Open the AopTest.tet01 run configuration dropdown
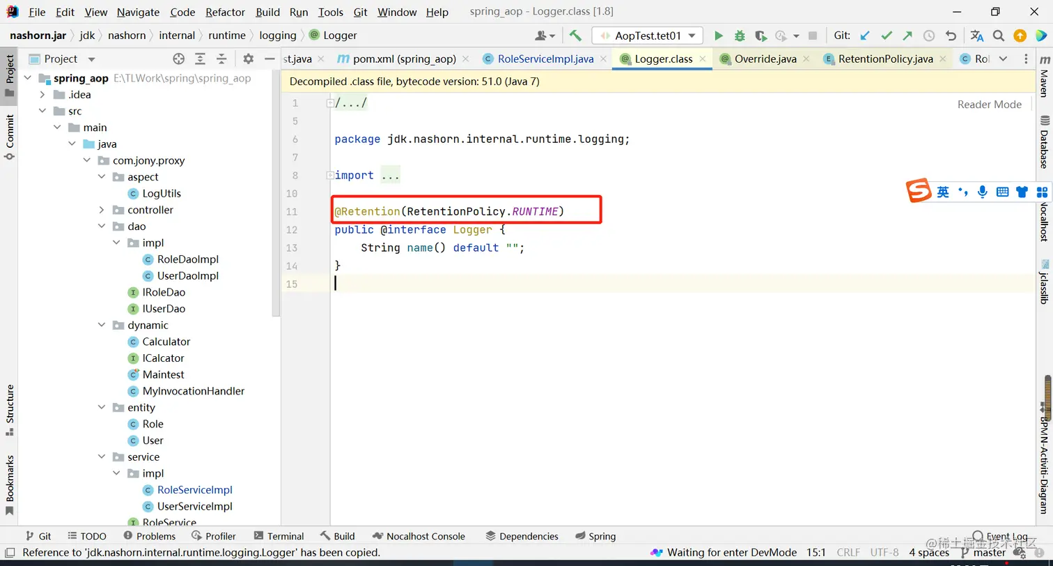The width and height of the screenshot is (1053, 566). point(647,36)
